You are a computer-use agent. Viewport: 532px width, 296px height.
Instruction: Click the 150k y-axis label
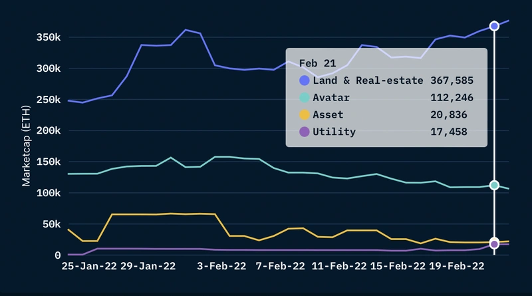tap(48, 162)
